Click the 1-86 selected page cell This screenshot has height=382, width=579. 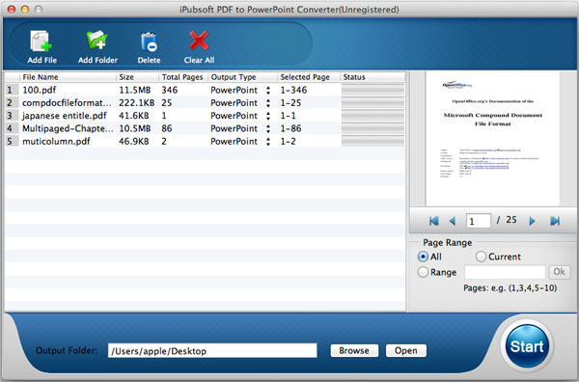[290, 129]
